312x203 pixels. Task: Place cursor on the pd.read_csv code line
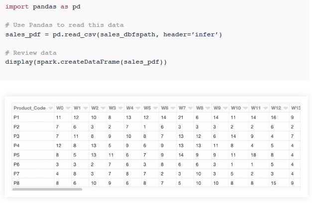[x=113, y=35]
